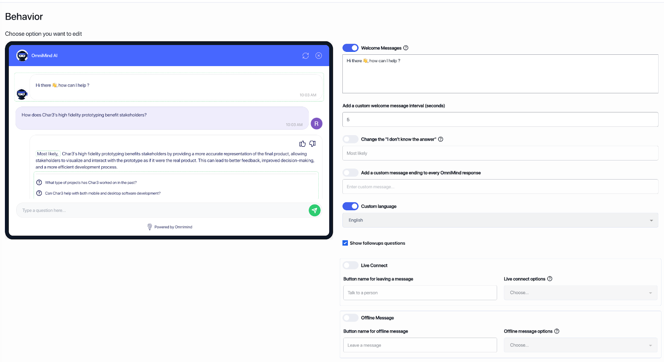Viewport: 664px width, 362px height.
Task: Click the welcome message text area
Action: click(500, 74)
